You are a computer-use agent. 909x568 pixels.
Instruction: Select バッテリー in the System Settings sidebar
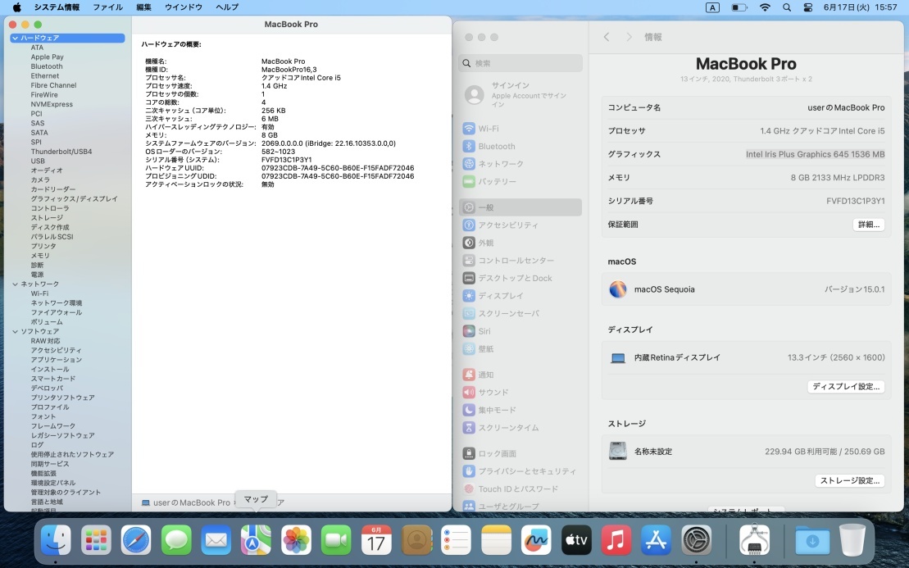[x=520, y=181]
